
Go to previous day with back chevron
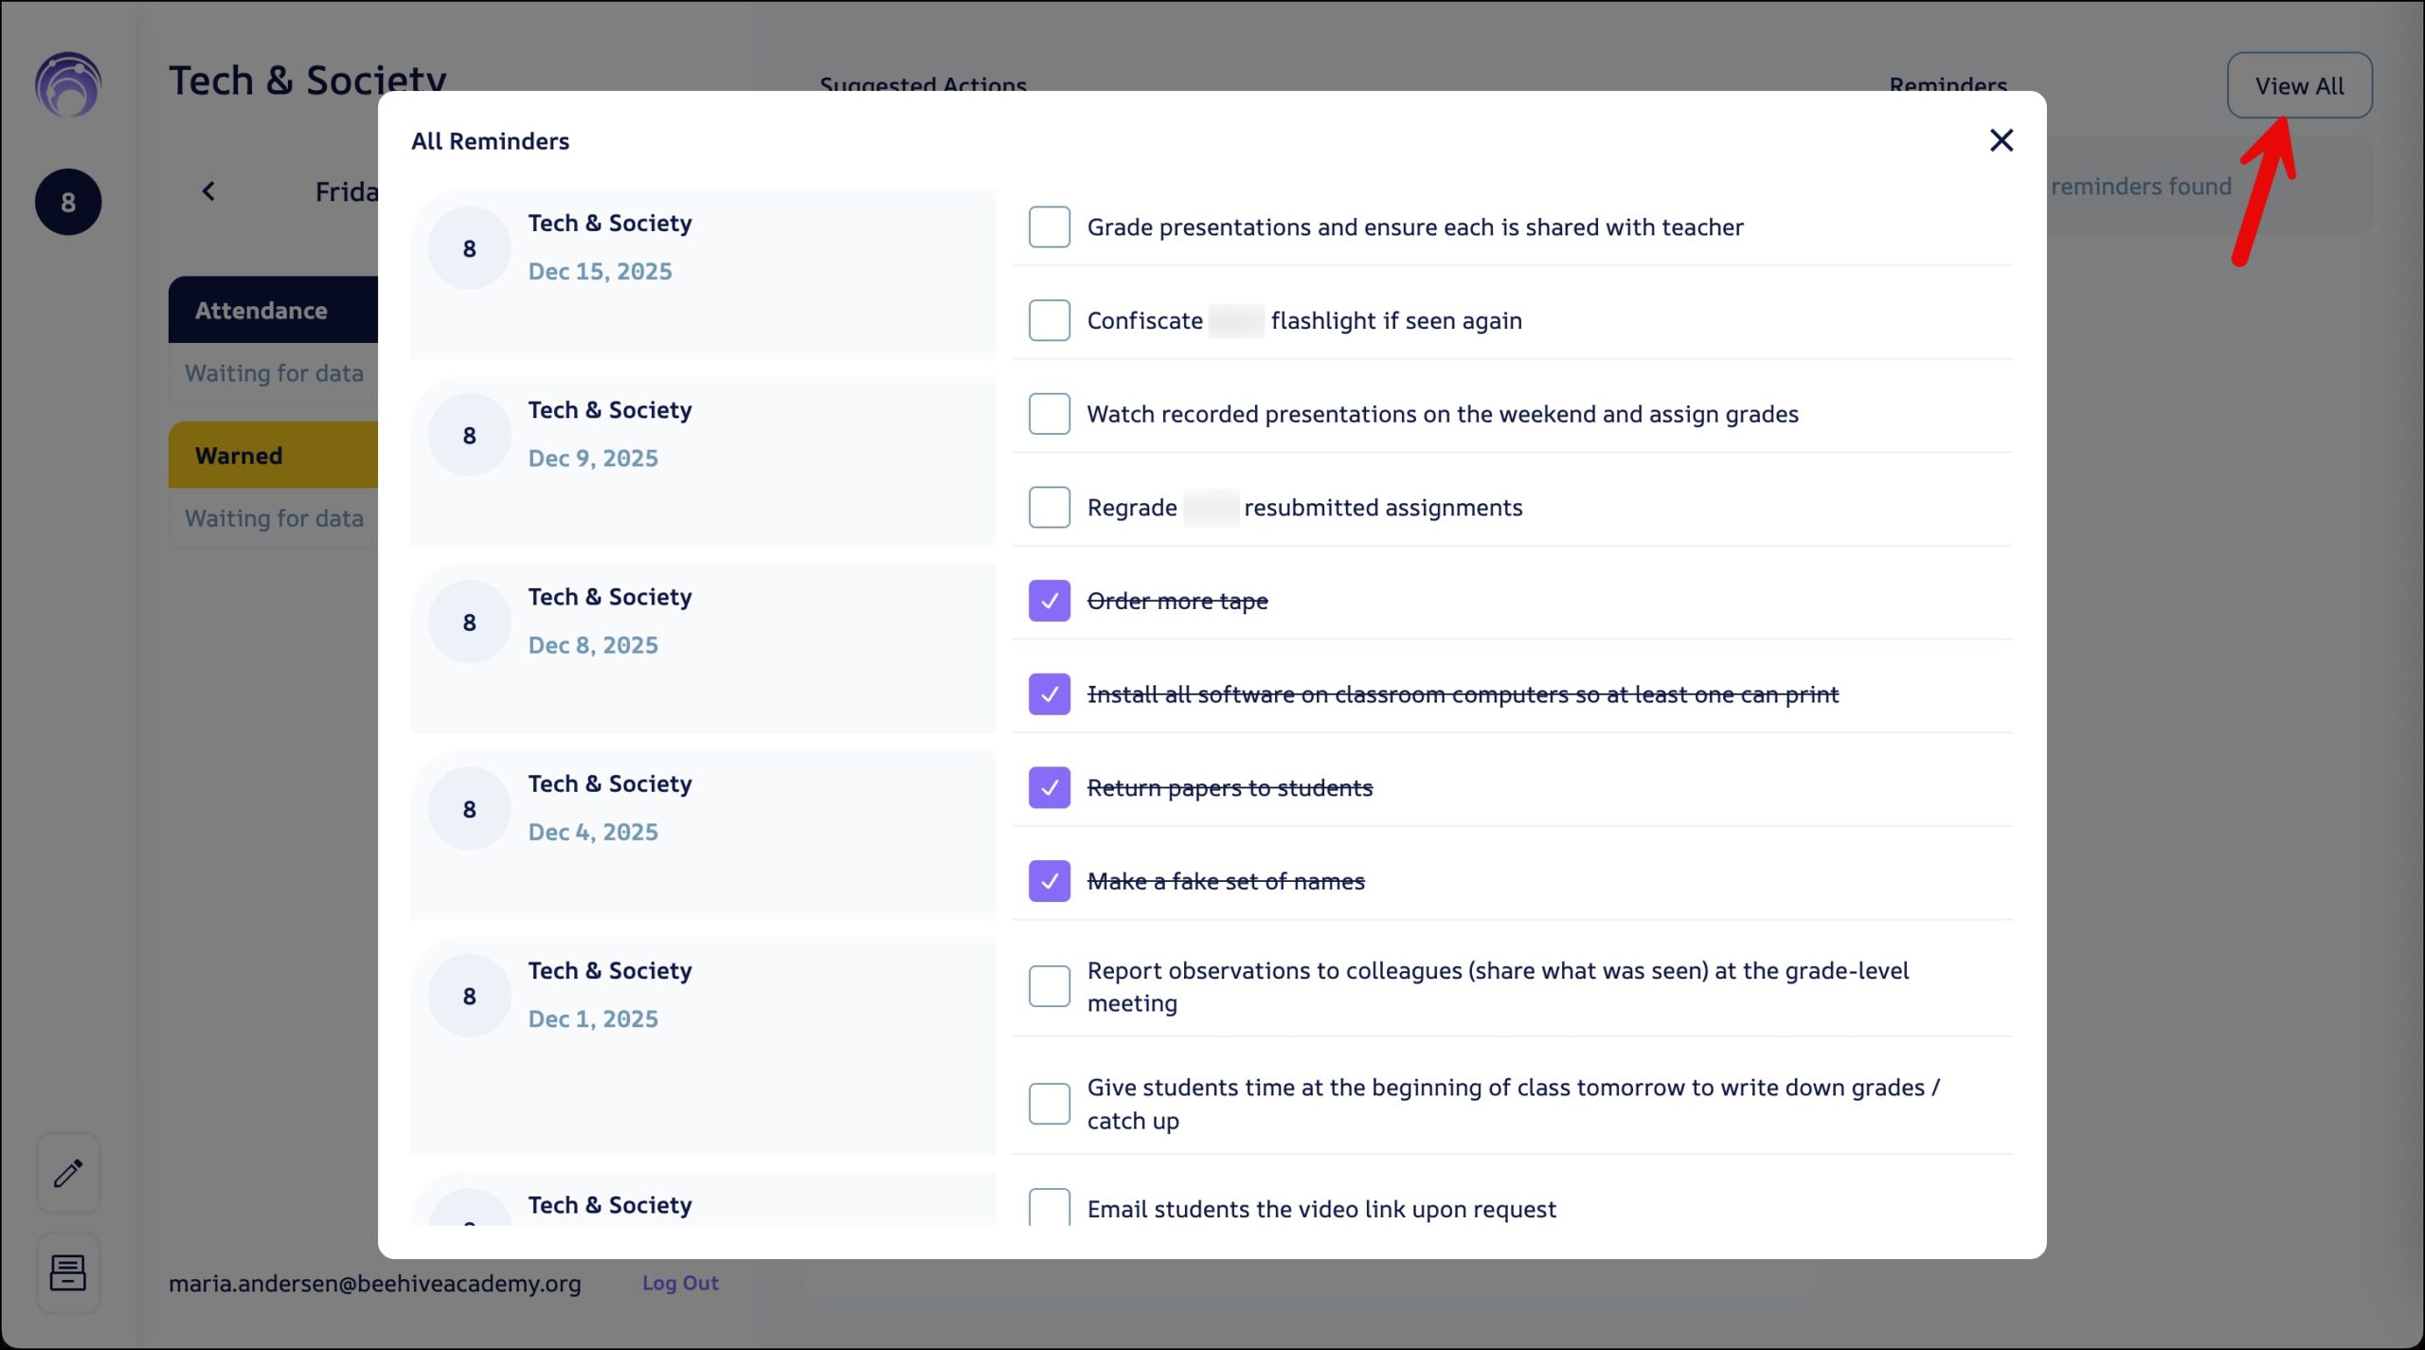point(208,191)
